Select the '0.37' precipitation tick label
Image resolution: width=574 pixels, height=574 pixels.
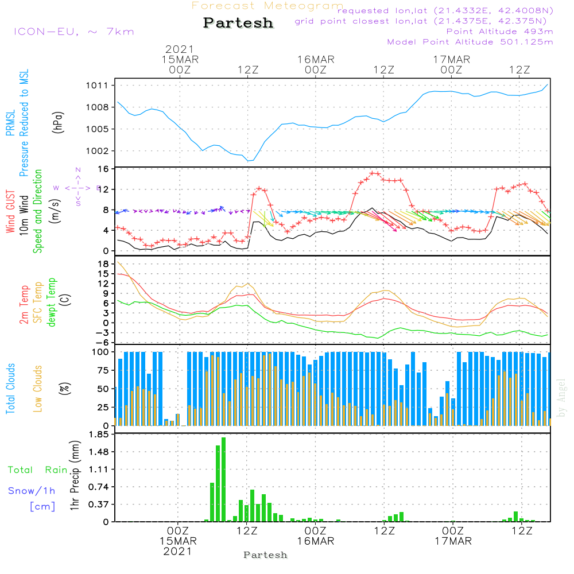pyautogui.click(x=99, y=505)
